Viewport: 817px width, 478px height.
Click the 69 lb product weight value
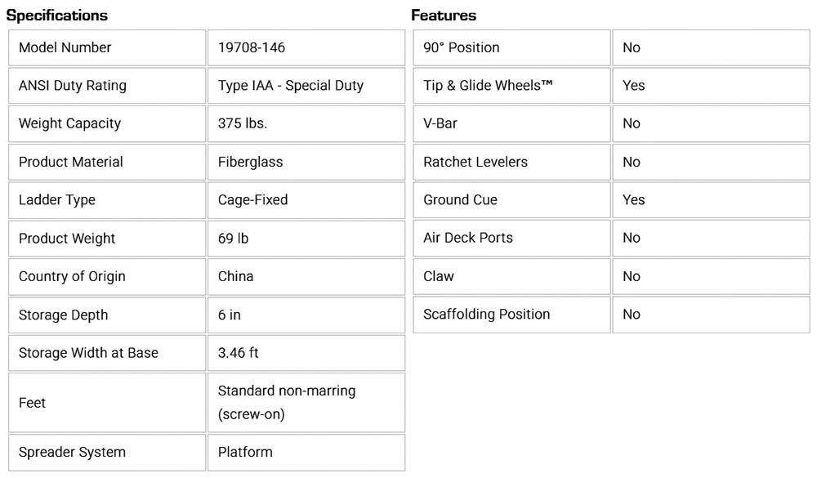click(x=233, y=239)
